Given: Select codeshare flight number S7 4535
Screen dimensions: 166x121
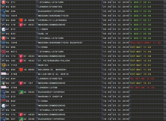Looking at the screenshot, I should coord(29,115).
